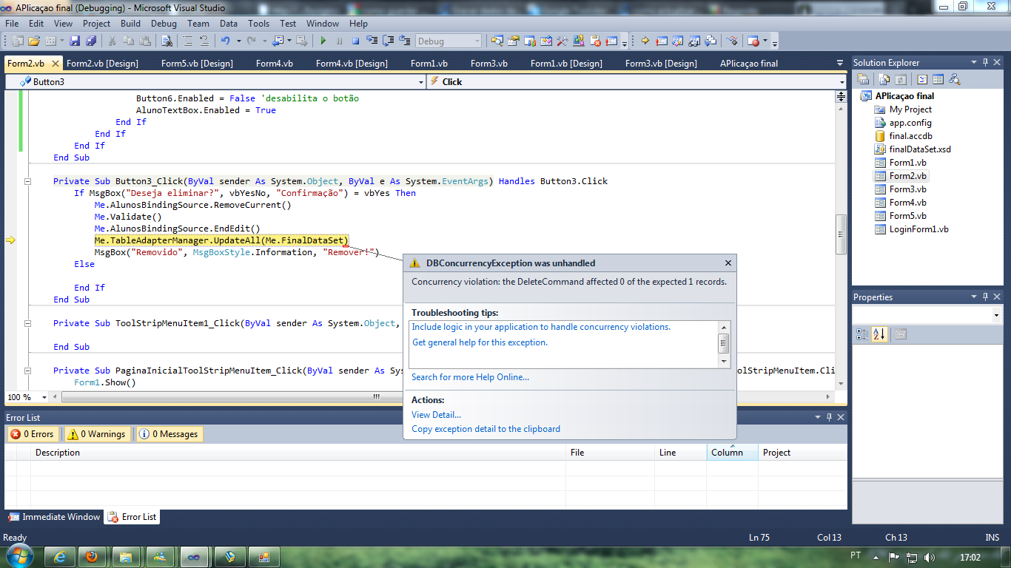The height and width of the screenshot is (568, 1011).
Task: Open Firefox from the Windows taskbar
Action: pyautogui.click(x=93, y=557)
